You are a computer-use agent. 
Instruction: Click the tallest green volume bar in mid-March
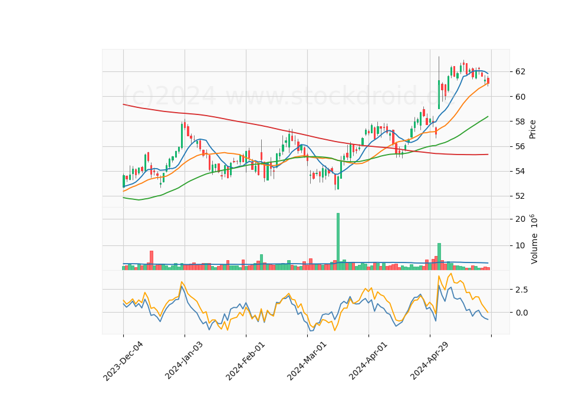point(338,241)
